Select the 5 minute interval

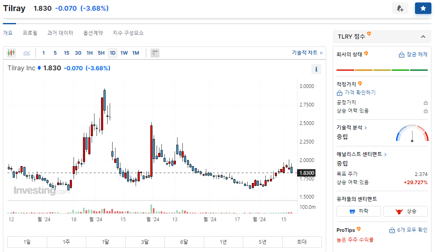point(55,53)
